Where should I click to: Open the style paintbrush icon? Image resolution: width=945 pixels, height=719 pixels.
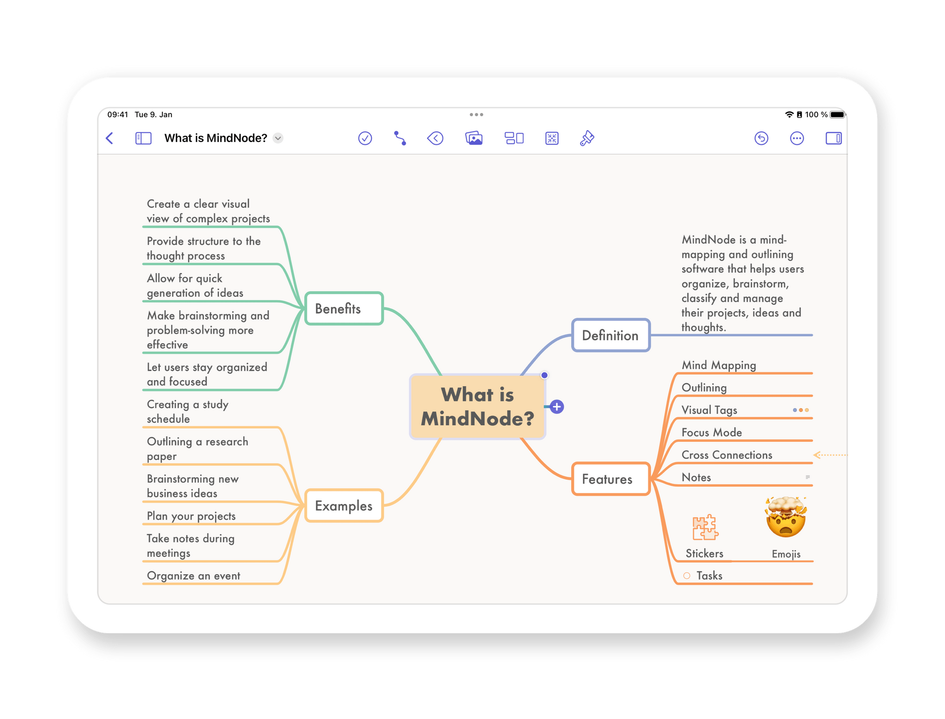587,138
